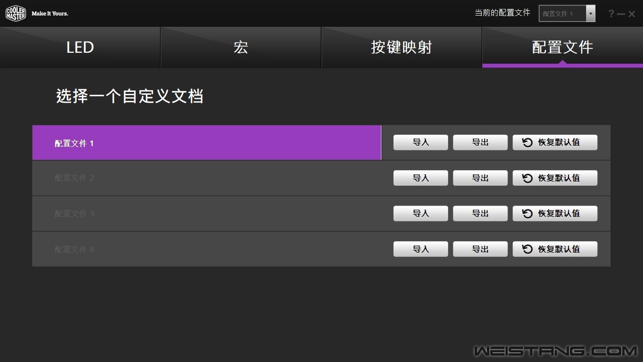
Task: Click reset icon for 配置文件 4
Action: [528, 249]
